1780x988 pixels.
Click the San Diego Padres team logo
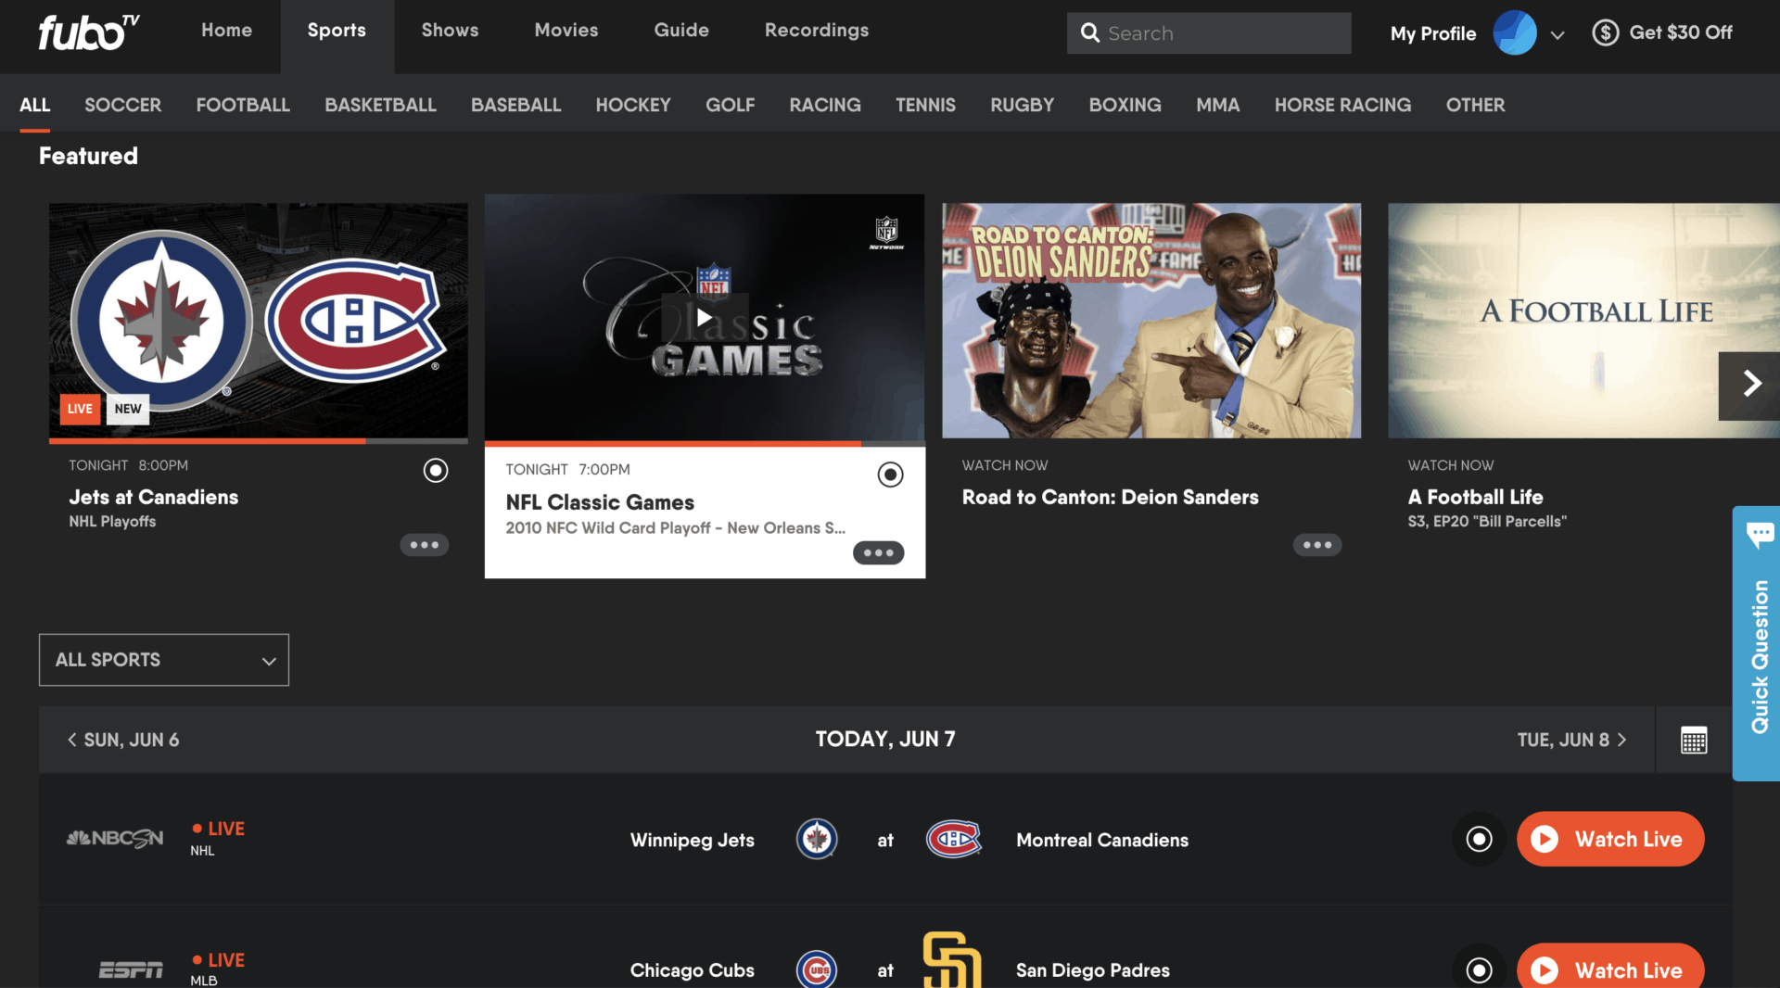click(952, 960)
